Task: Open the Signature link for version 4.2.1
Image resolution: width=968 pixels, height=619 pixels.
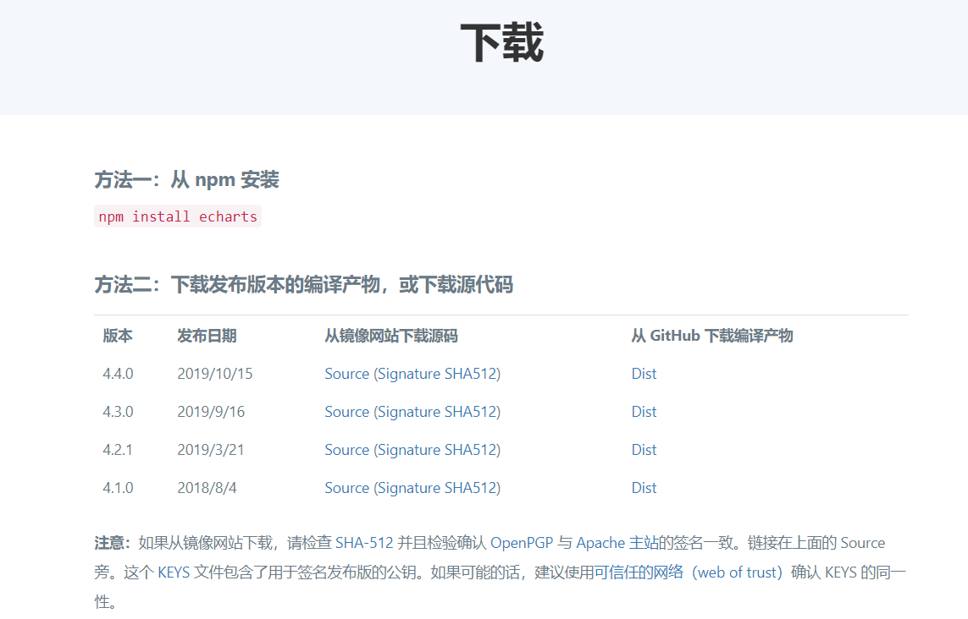Action: (409, 450)
